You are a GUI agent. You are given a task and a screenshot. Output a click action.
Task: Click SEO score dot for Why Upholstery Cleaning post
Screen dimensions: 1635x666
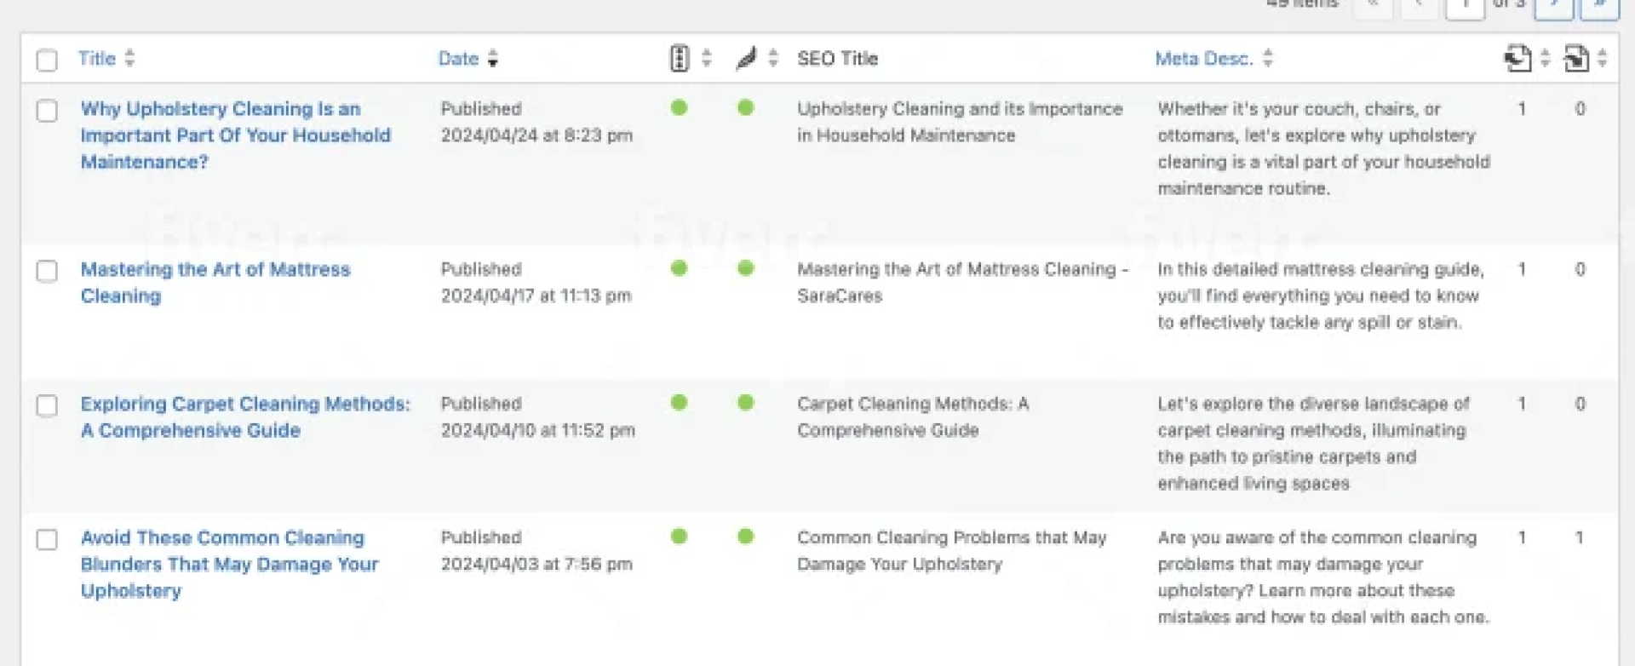pos(679,108)
